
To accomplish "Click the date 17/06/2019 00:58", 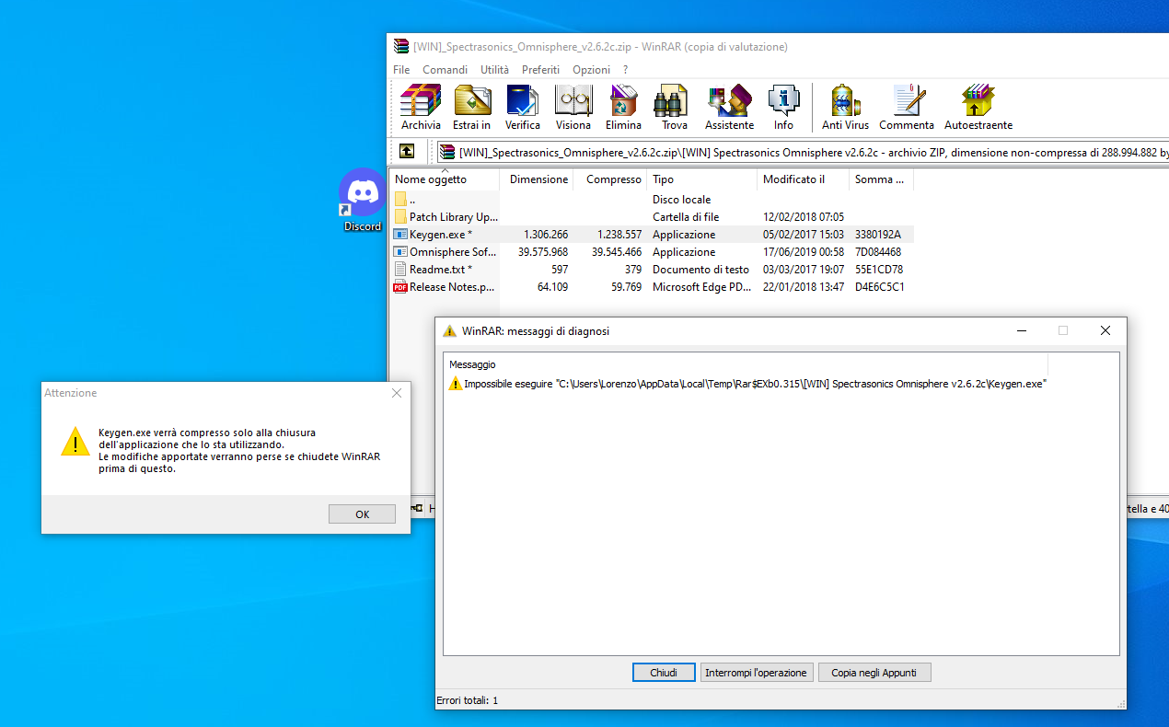I will pyautogui.click(x=804, y=252).
